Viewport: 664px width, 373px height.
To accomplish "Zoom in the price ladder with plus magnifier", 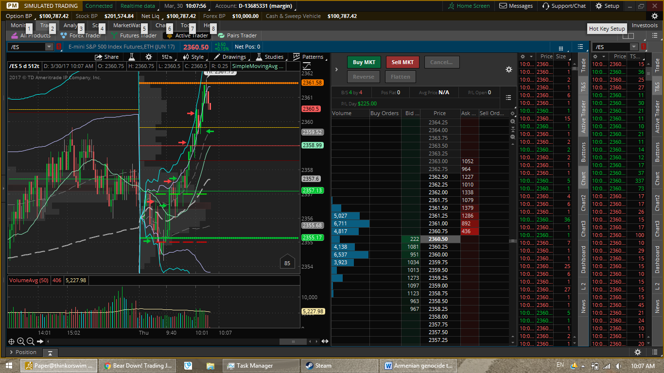I will (512, 121).
